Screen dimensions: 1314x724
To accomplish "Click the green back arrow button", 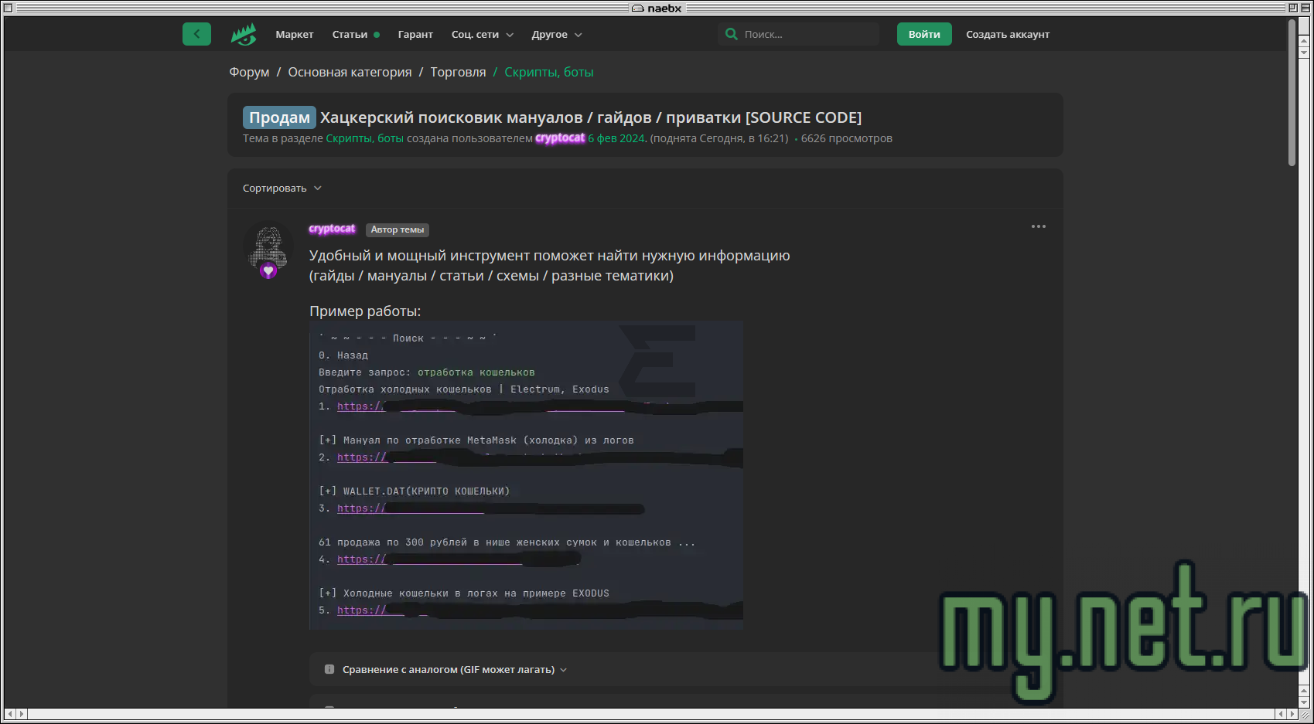I will 196,34.
